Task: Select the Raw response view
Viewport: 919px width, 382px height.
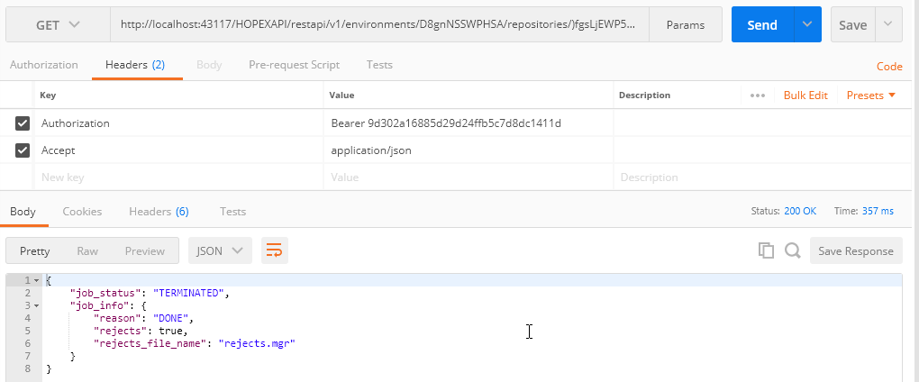Action: point(87,251)
